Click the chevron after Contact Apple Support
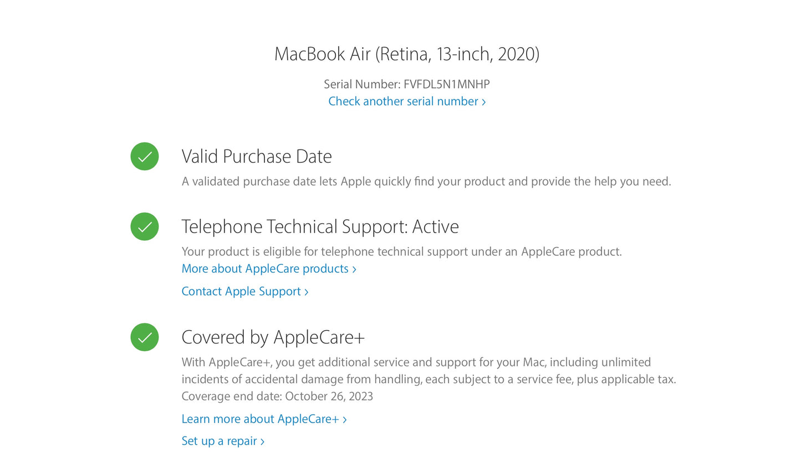 pyautogui.click(x=307, y=292)
